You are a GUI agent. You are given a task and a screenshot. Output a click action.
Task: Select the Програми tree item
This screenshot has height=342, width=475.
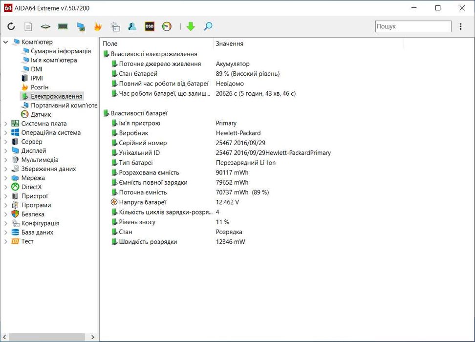[36, 205]
